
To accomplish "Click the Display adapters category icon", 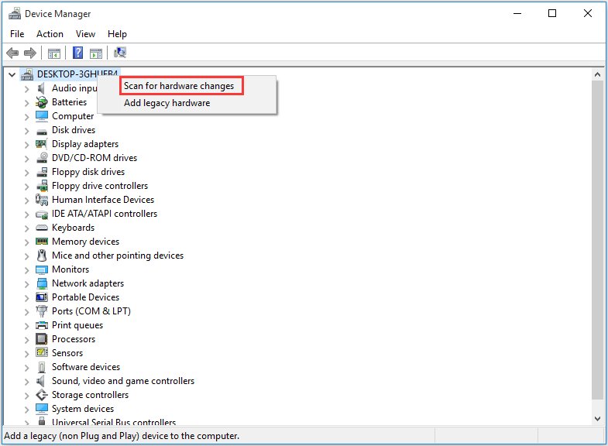I will pyautogui.click(x=42, y=144).
